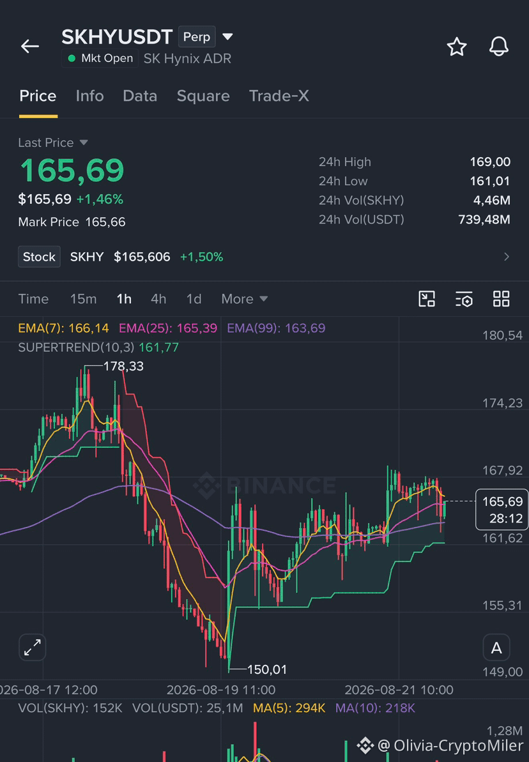The height and width of the screenshot is (762, 529).
Task: Open the SKHYUSDT pair selector dropdown
Action: (x=227, y=37)
